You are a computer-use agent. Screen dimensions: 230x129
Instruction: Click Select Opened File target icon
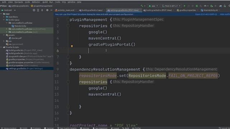pos(34,10)
